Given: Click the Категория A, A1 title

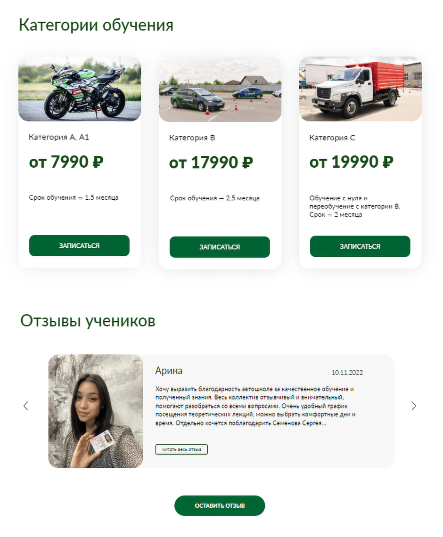Looking at the screenshot, I should click(x=59, y=137).
